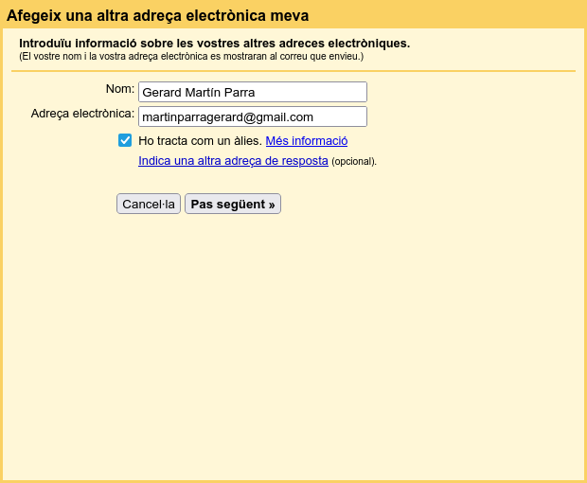This screenshot has height=483, width=587.
Task: Click the 'Afegeix una altra adreça electrònica meva' heading
Action: point(157,16)
